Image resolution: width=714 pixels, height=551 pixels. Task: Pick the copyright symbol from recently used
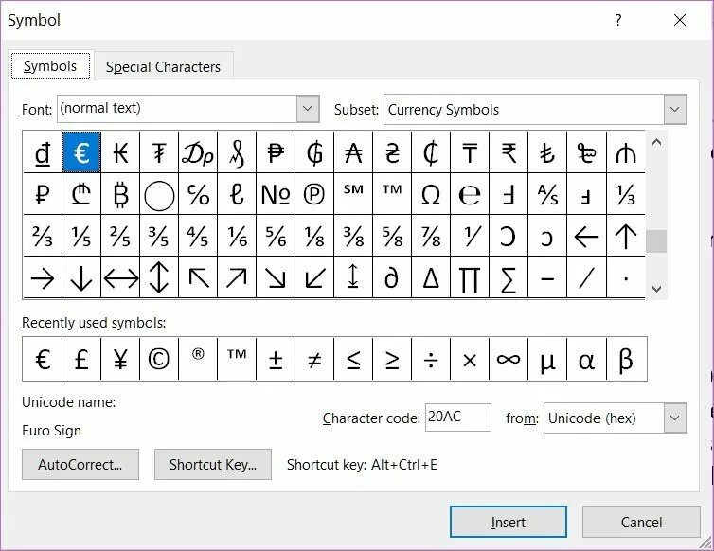(x=159, y=360)
